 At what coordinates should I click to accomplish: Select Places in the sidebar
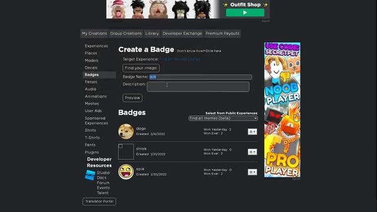91,53
